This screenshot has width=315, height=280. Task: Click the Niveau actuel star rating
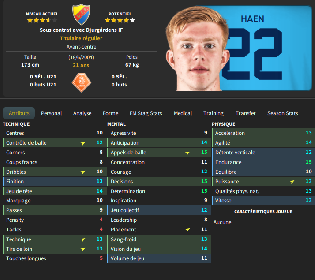42,20
